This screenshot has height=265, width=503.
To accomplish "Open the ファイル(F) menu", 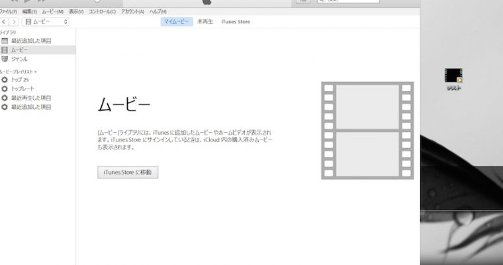I will point(9,11).
